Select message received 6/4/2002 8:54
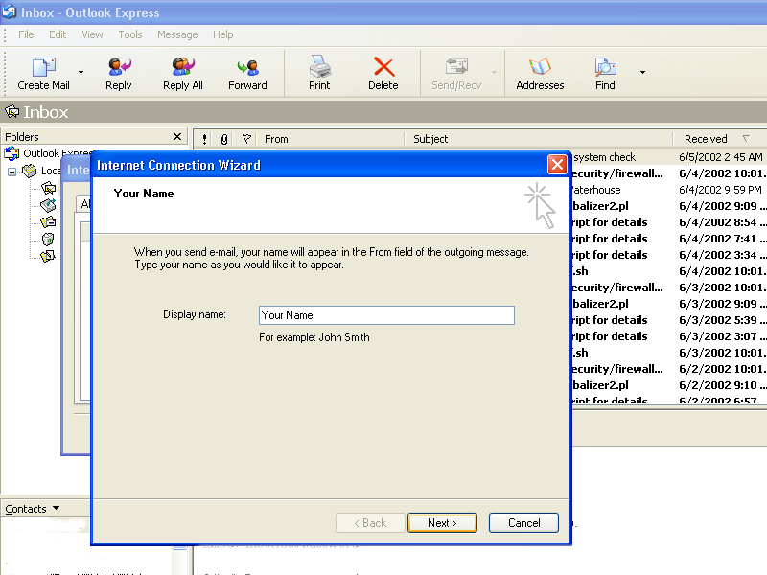This screenshot has width=767, height=575. 668,222
